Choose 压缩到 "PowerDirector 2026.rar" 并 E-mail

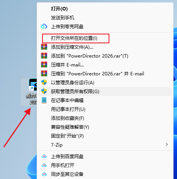[x=105, y=74]
